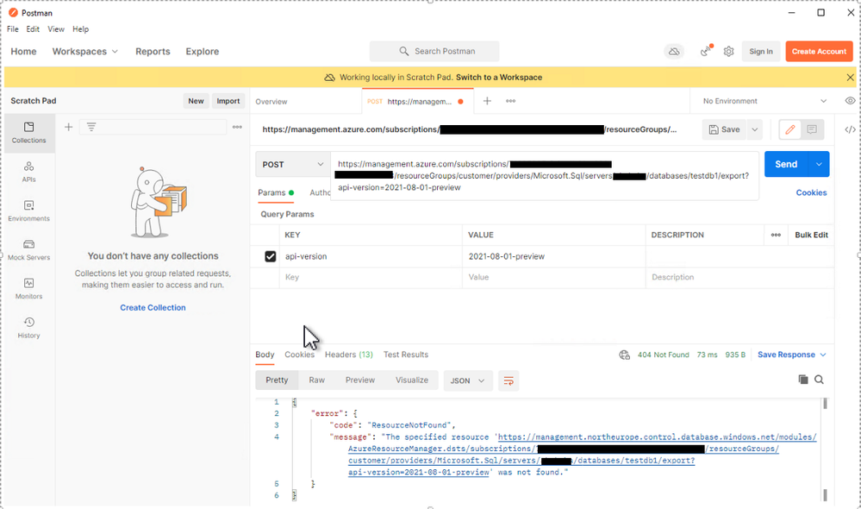Click the Create Collection link

[x=153, y=308]
